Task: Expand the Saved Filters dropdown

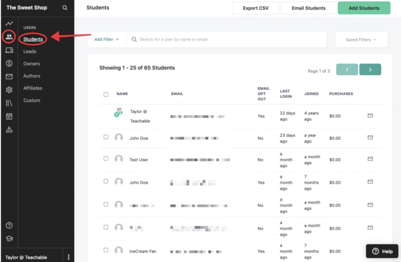Action: pos(361,40)
